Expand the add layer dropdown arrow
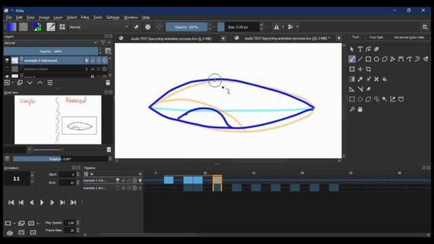Screen dimensions: 434x244 tap(12, 83)
